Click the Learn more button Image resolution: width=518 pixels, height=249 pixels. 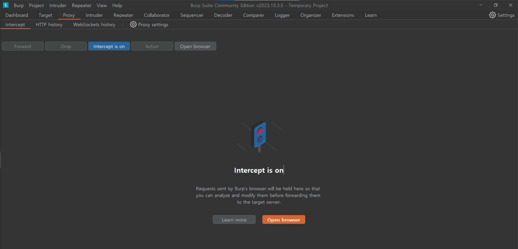[234, 220]
